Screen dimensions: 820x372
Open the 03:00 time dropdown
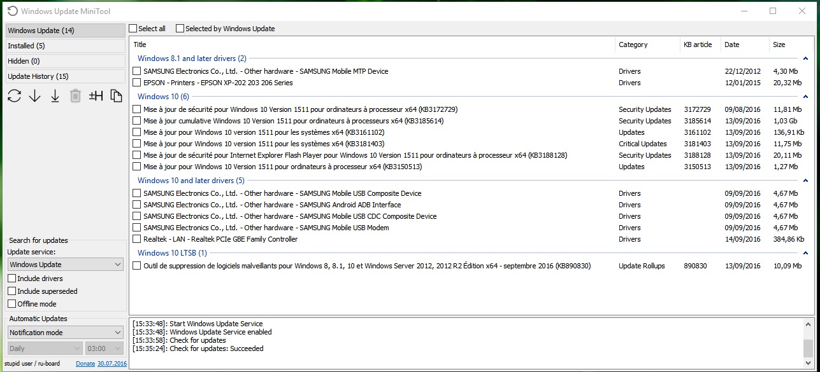click(x=105, y=348)
